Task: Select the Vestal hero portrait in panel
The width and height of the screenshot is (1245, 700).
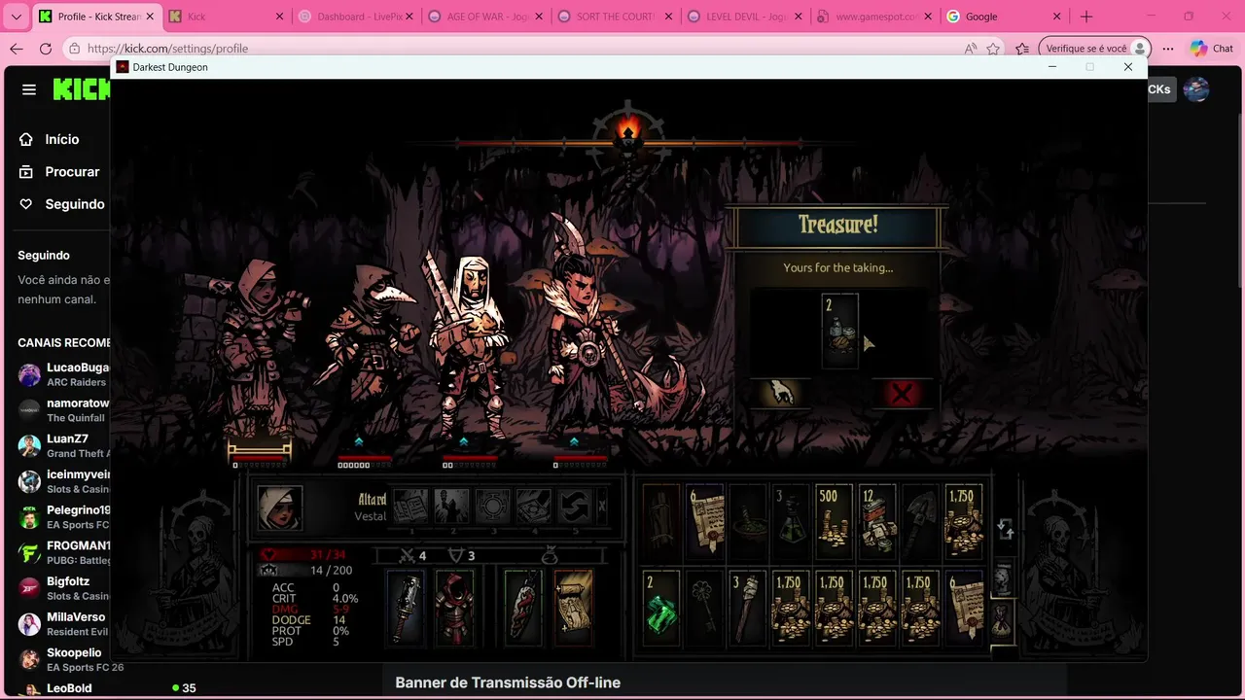Action: click(x=279, y=507)
